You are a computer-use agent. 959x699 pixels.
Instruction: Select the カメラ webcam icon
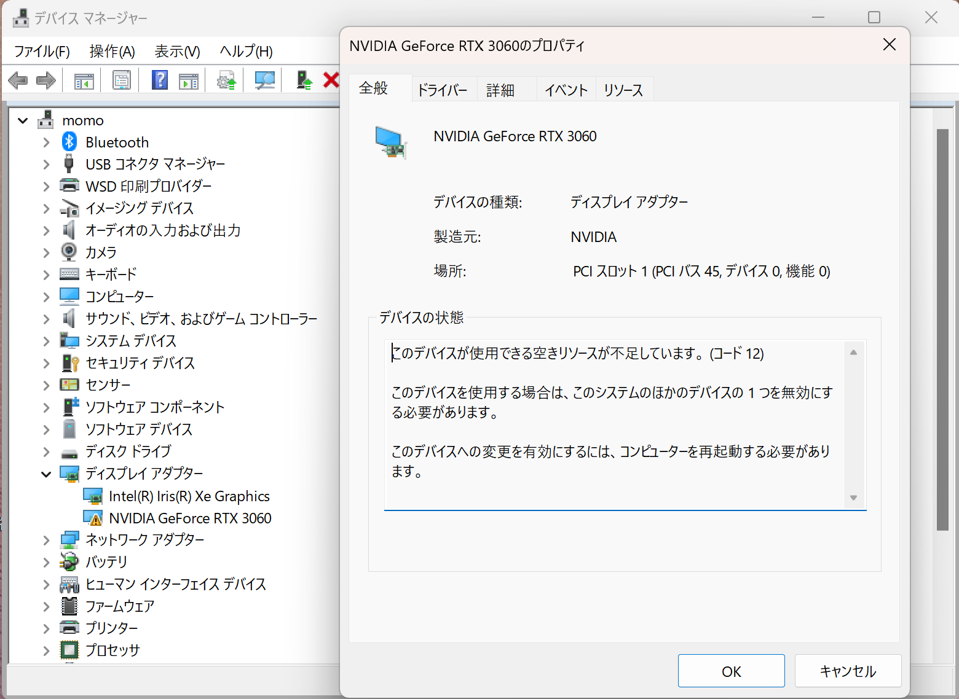(x=69, y=252)
